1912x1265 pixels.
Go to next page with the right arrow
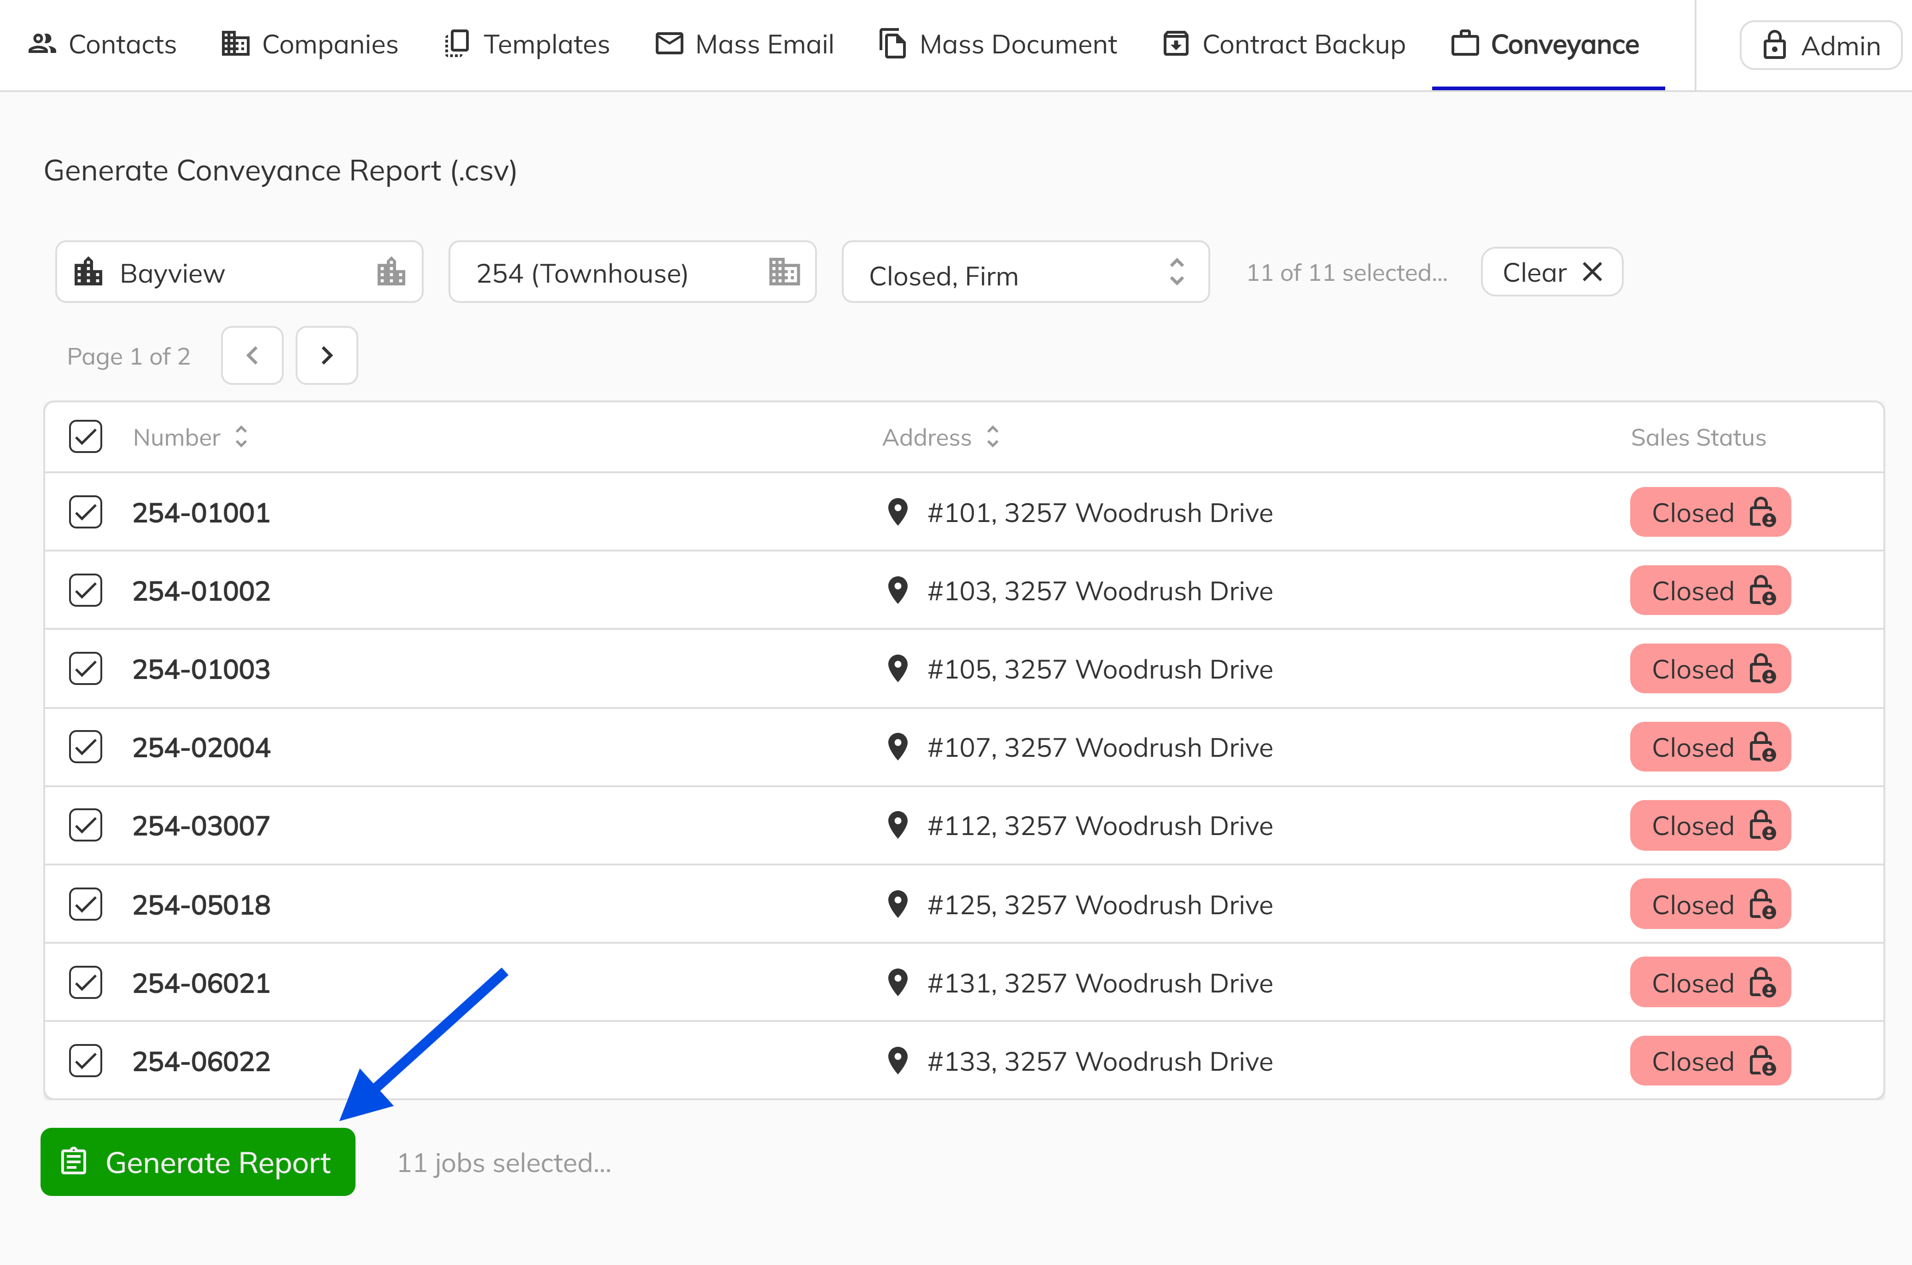(326, 355)
